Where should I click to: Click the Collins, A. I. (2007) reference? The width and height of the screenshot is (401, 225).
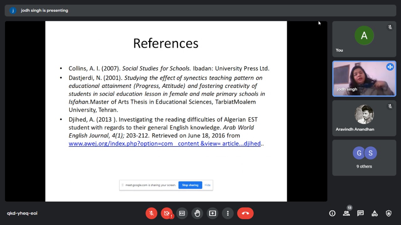coord(169,69)
